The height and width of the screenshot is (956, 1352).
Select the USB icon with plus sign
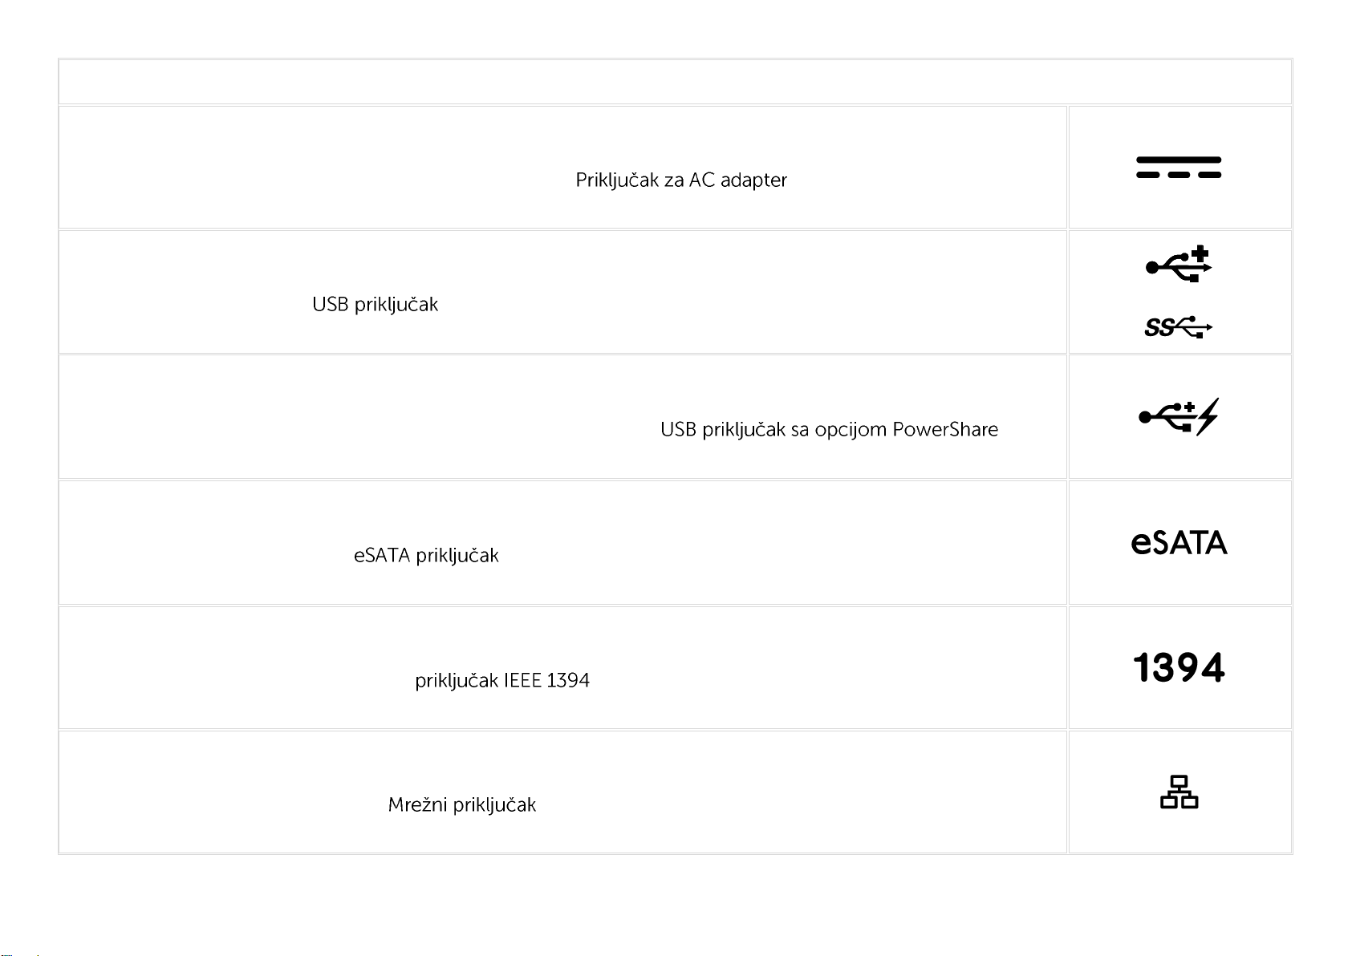pos(1179,265)
